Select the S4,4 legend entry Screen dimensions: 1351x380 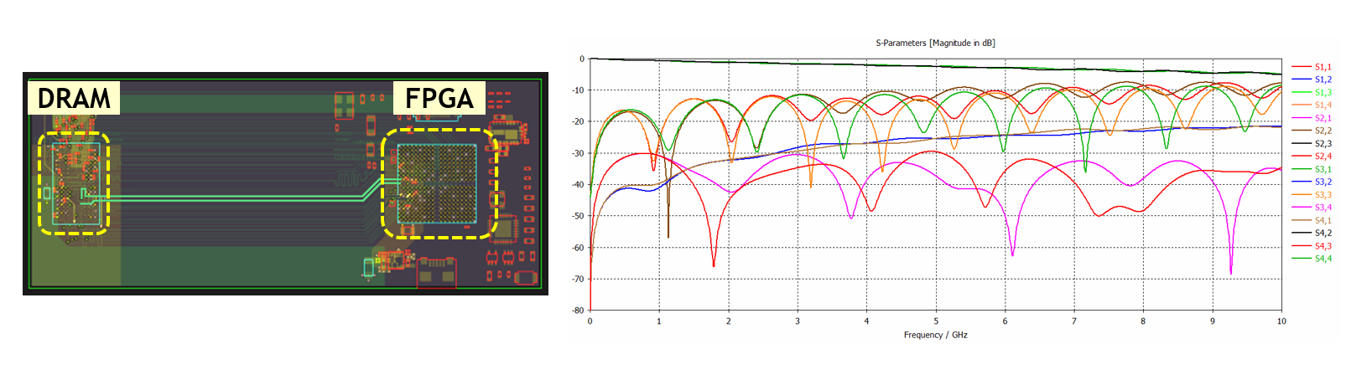tap(1312, 259)
